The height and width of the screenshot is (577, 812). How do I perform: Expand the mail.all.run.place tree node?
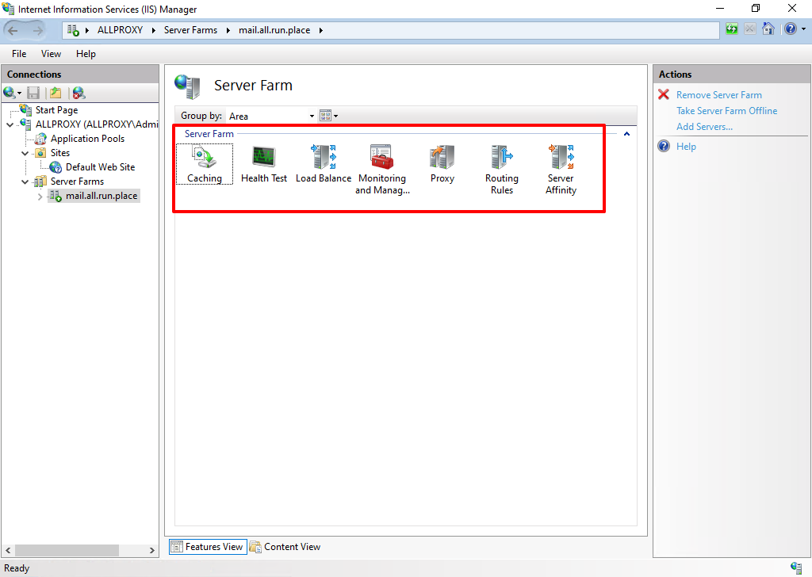click(x=40, y=197)
